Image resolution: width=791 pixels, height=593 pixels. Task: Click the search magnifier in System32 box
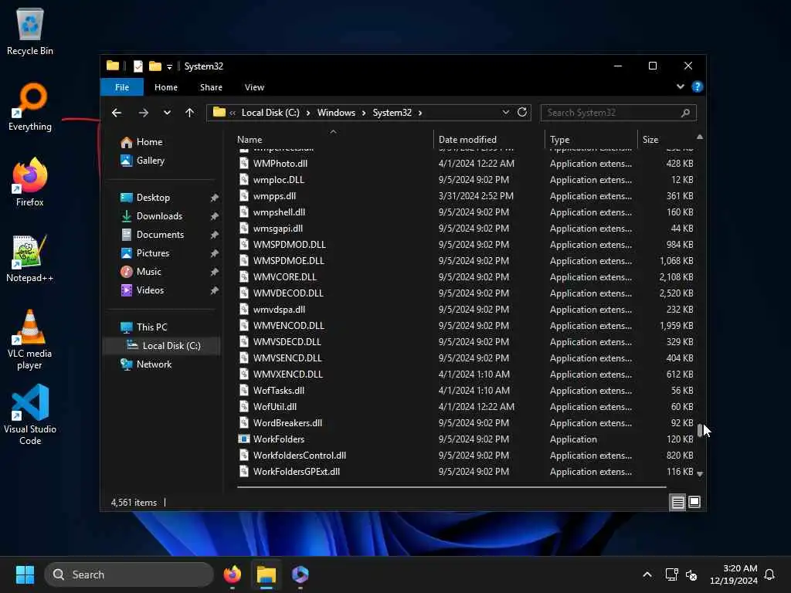[685, 113]
